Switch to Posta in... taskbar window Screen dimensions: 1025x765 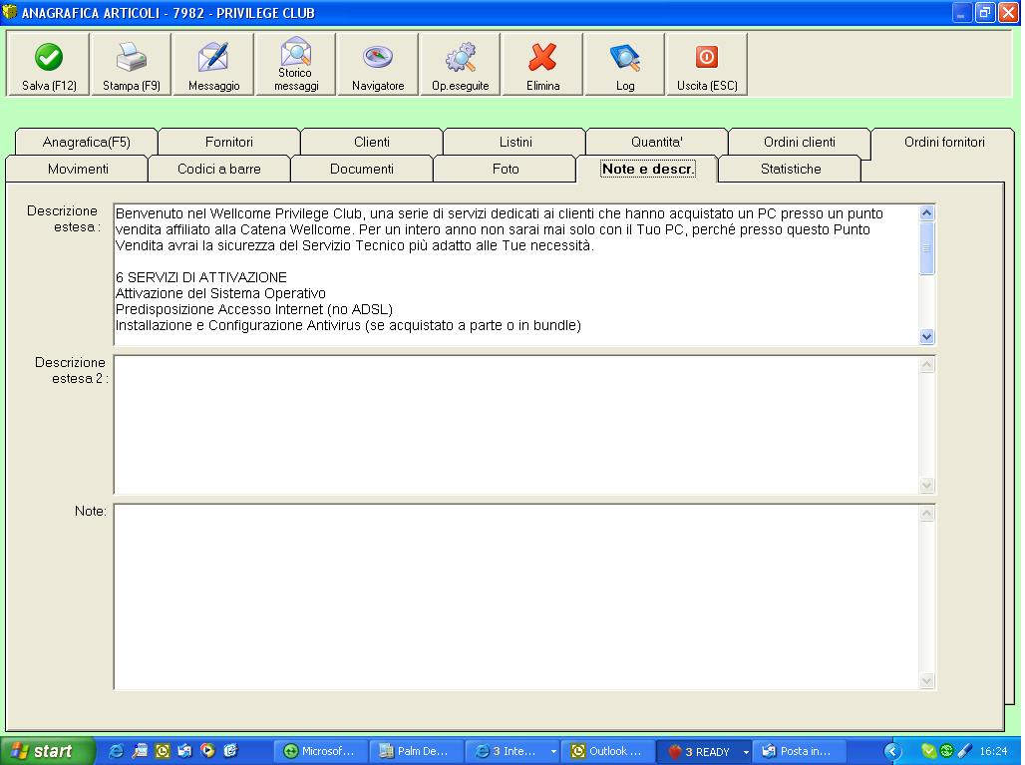tap(799, 751)
